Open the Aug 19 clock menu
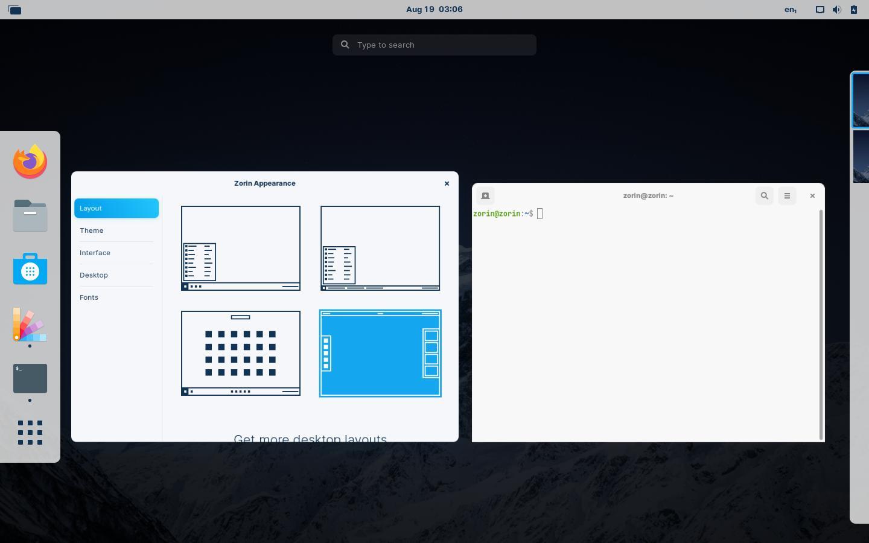 (x=434, y=10)
